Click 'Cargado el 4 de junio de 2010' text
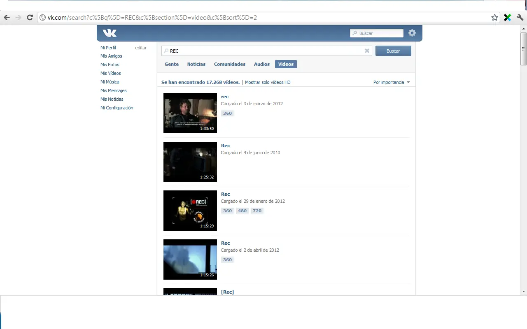This screenshot has width=527, height=329. 250,153
